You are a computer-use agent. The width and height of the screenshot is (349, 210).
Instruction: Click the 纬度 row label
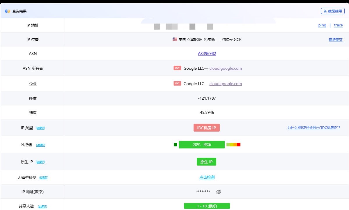[33, 112]
